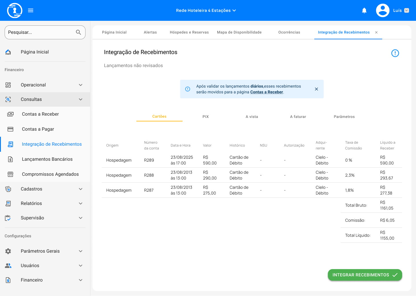Switch to the PIX tab

click(205, 117)
